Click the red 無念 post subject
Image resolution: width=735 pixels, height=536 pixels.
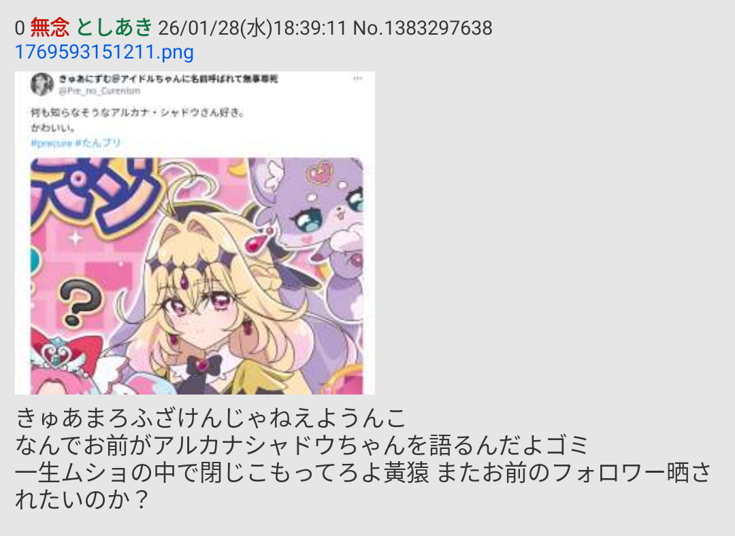pyautogui.click(x=50, y=27)
